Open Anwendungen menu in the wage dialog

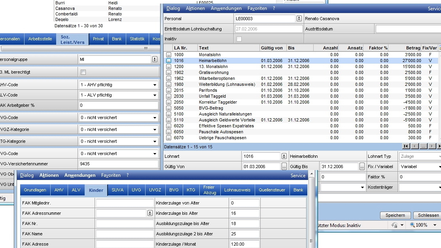pos(226,8)
